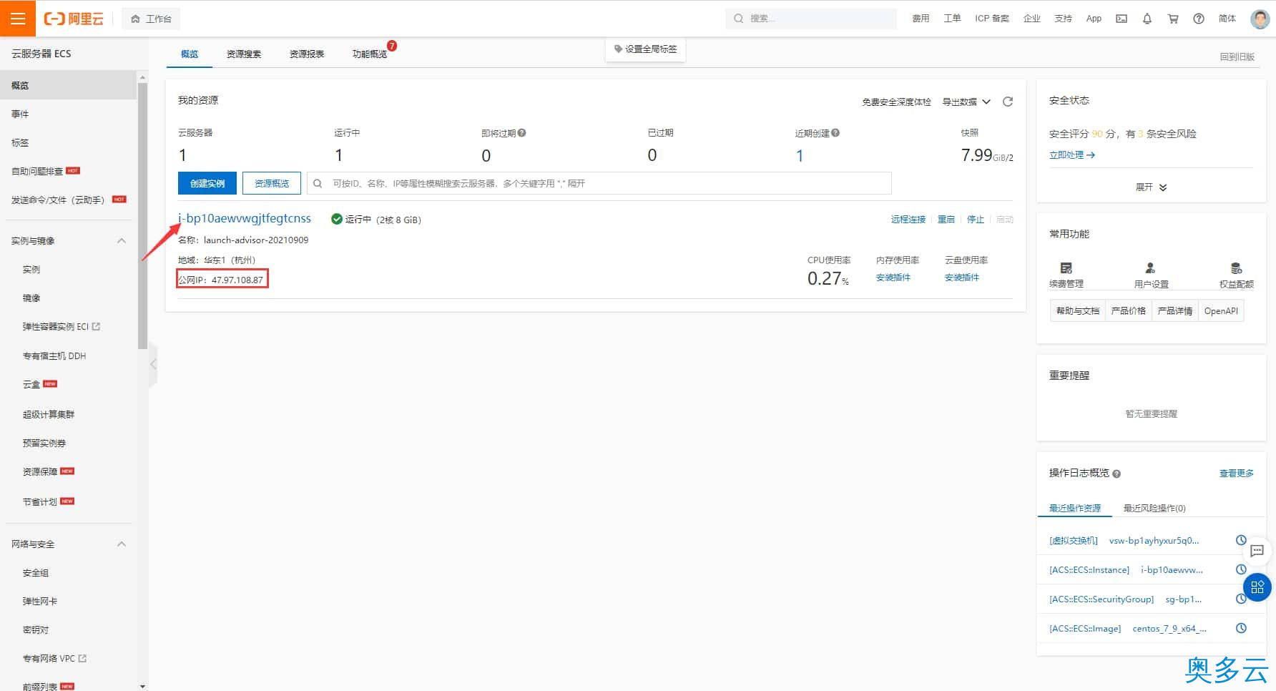This screenshot has height=691, width=1276.
Task: Refresh my resources panel
Action: pyautogui.click(x=1008, y=102)
